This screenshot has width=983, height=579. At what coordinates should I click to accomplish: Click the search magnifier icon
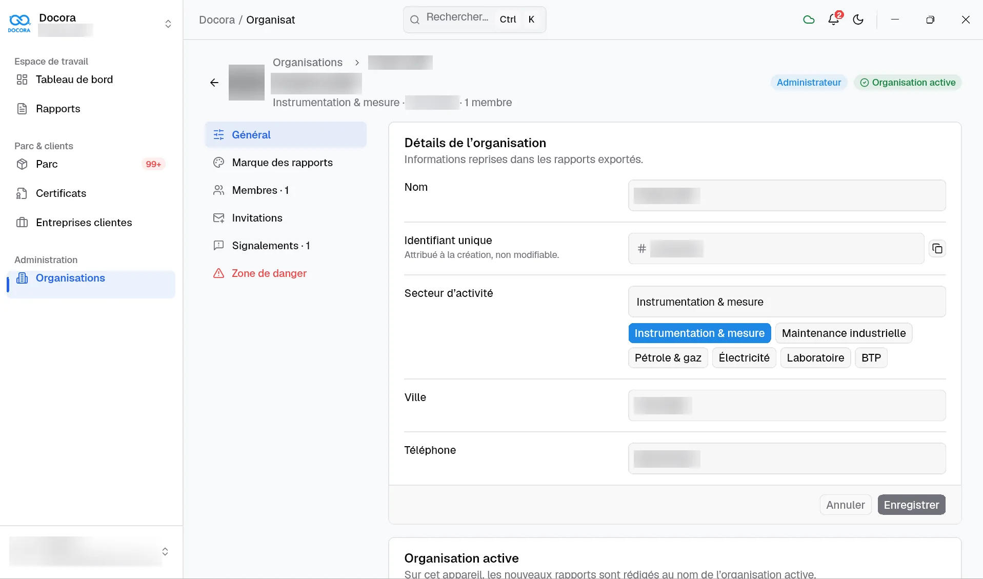coord(415,20)
